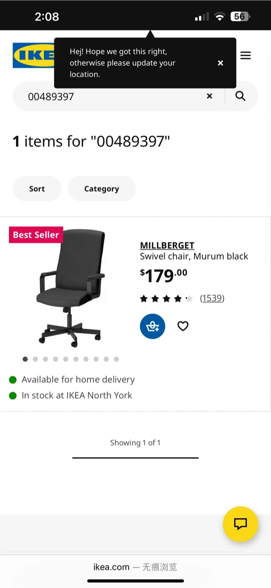Save MILLBERGET to favorites with heart
The height and width of the screenshot is (588, 271).
click(183, 326)
